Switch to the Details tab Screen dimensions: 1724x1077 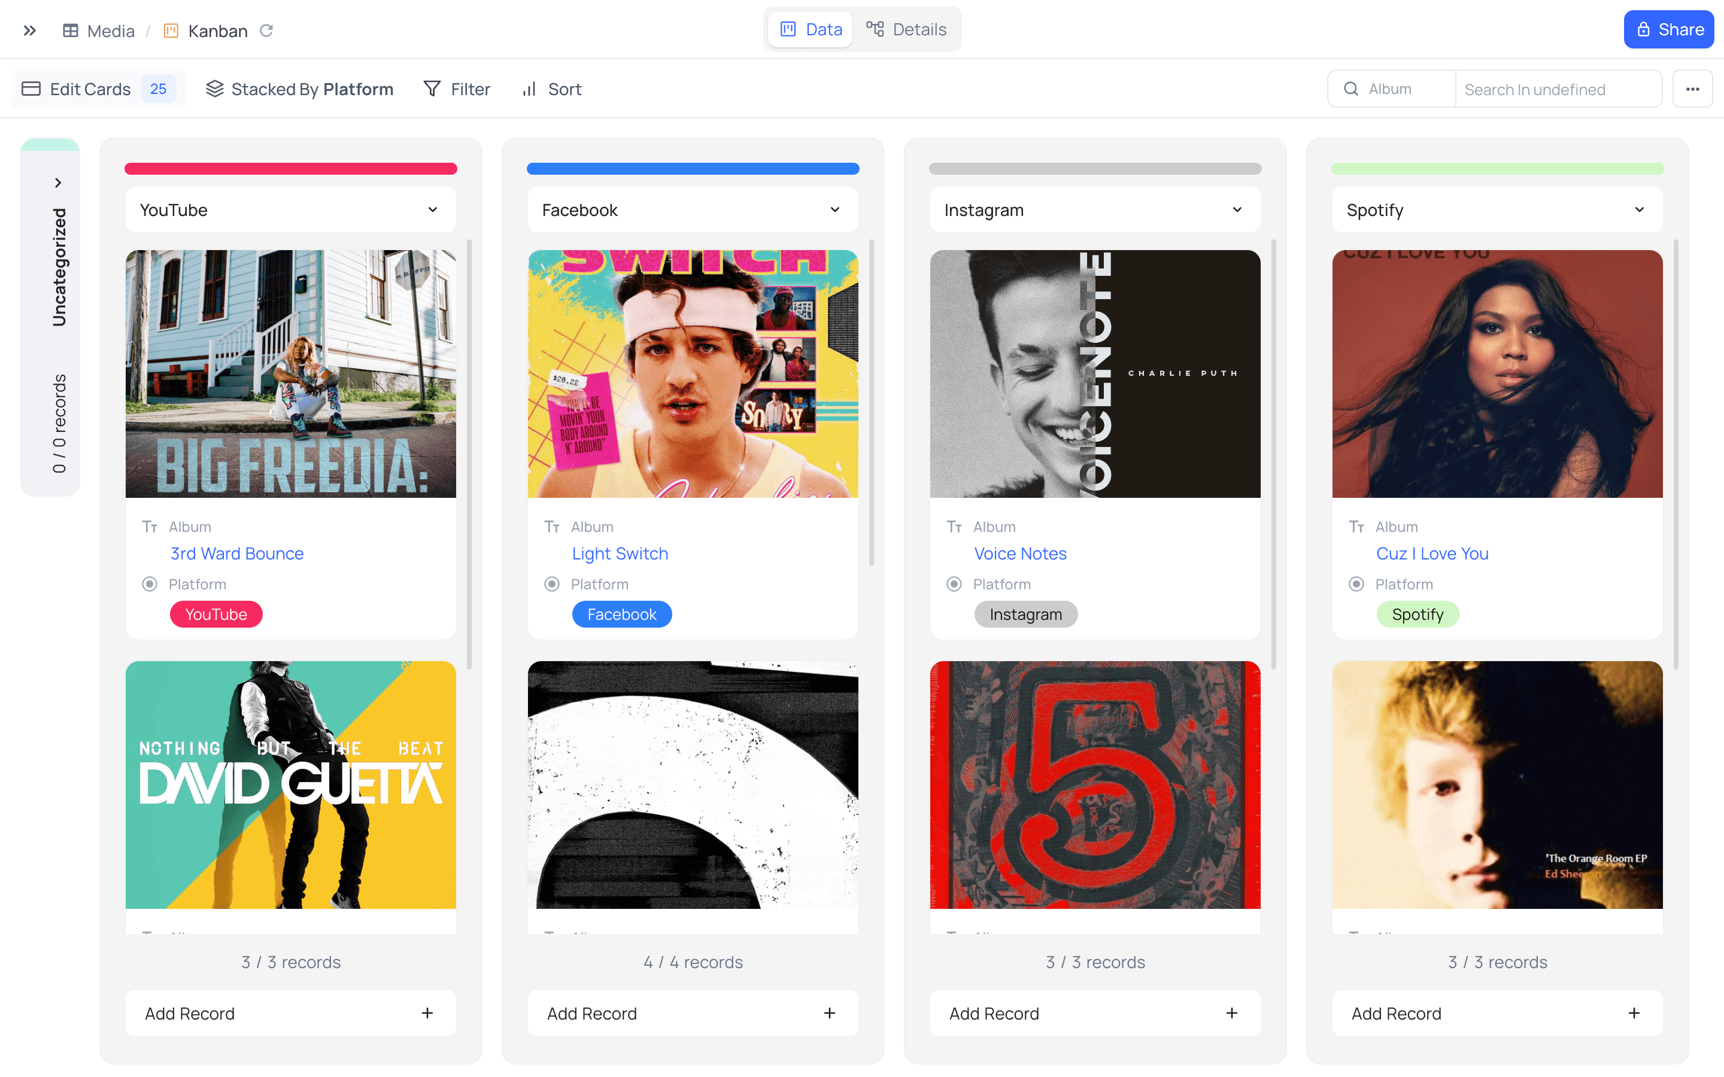coord(906,29)
